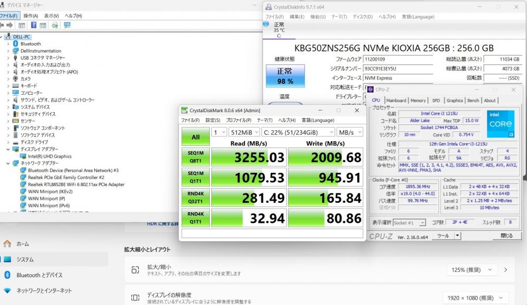Click the DELL-PC computer icon in device tree

(8, 37)
